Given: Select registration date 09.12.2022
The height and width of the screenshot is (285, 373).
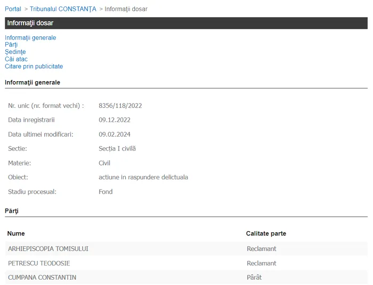Looking at the screenshot, I should tap(115, 120).
